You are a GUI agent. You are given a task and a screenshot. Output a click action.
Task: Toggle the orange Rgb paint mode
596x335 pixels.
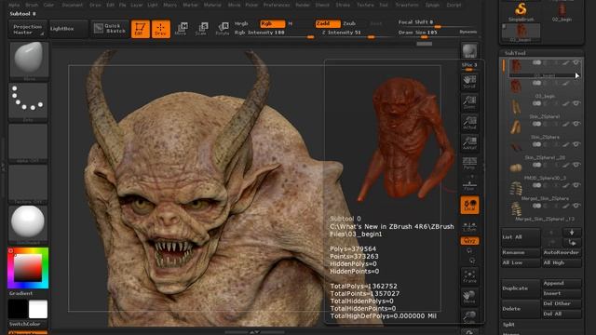tap(273, 23)
